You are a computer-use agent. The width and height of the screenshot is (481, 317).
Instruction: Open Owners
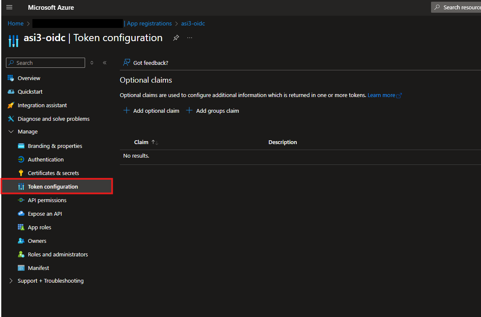[x=37, y=241]
